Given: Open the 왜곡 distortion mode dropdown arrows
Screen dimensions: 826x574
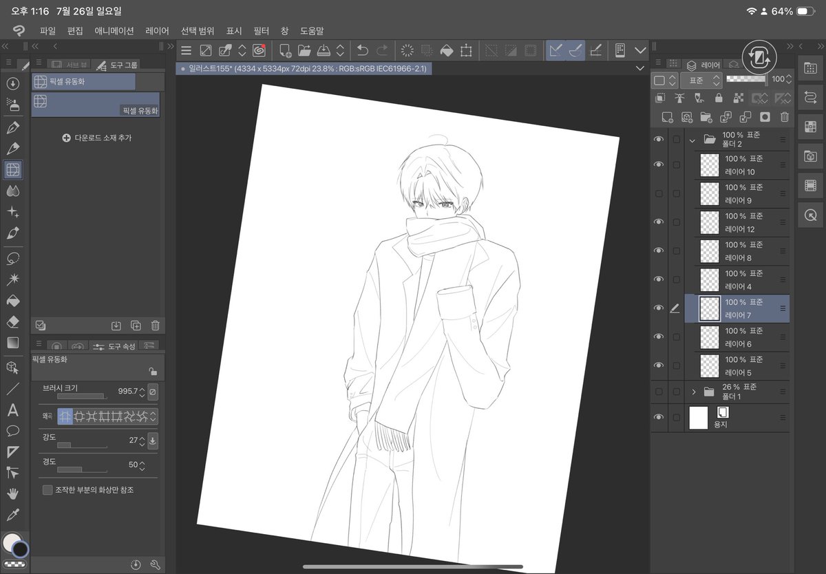Looking at the screenshot, I should [x=153, y=416].
